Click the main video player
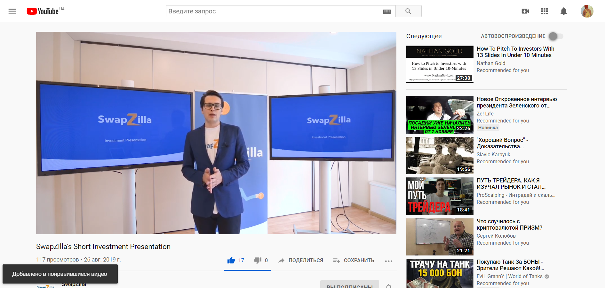Image resolution: width=605 pixels, height=288 pixels. click(x=216, y=133)
